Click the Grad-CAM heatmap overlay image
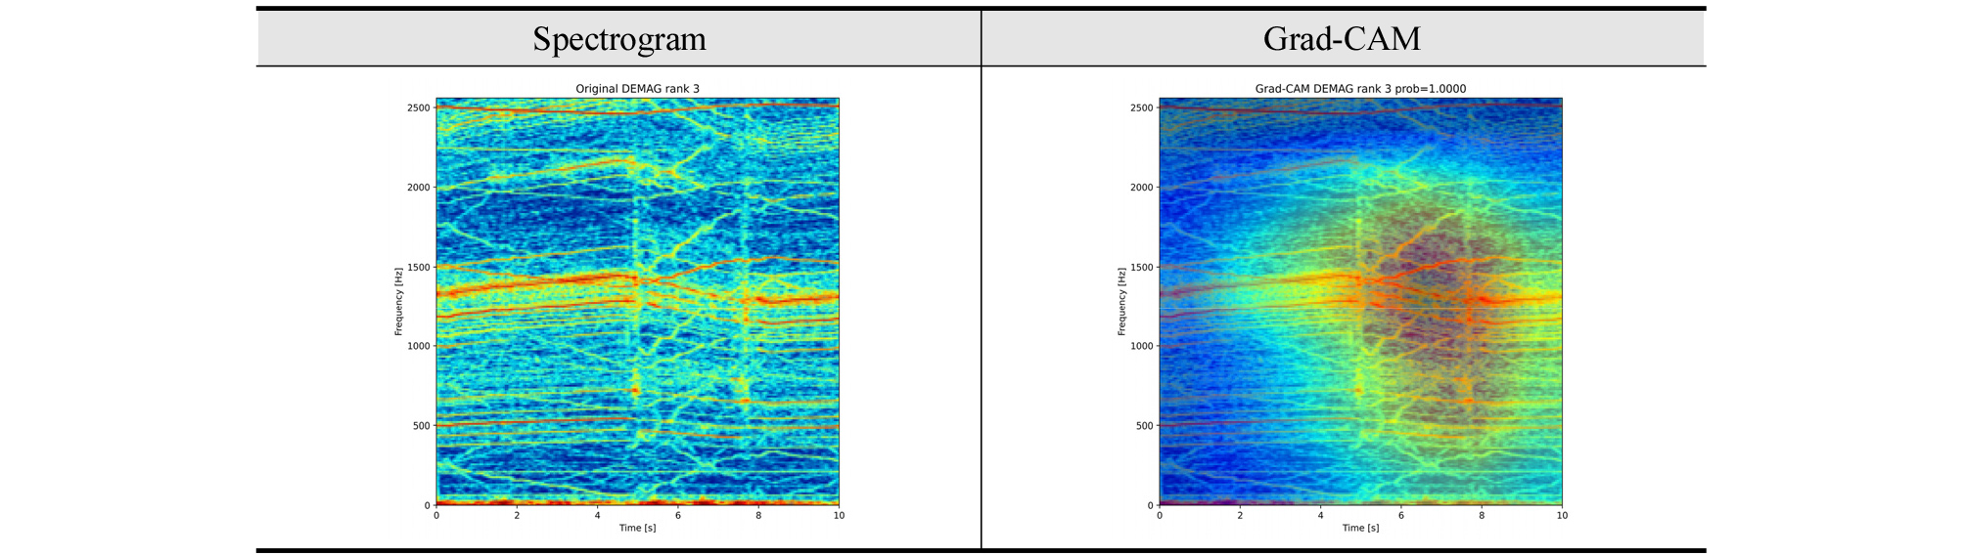 point(1360,302)
